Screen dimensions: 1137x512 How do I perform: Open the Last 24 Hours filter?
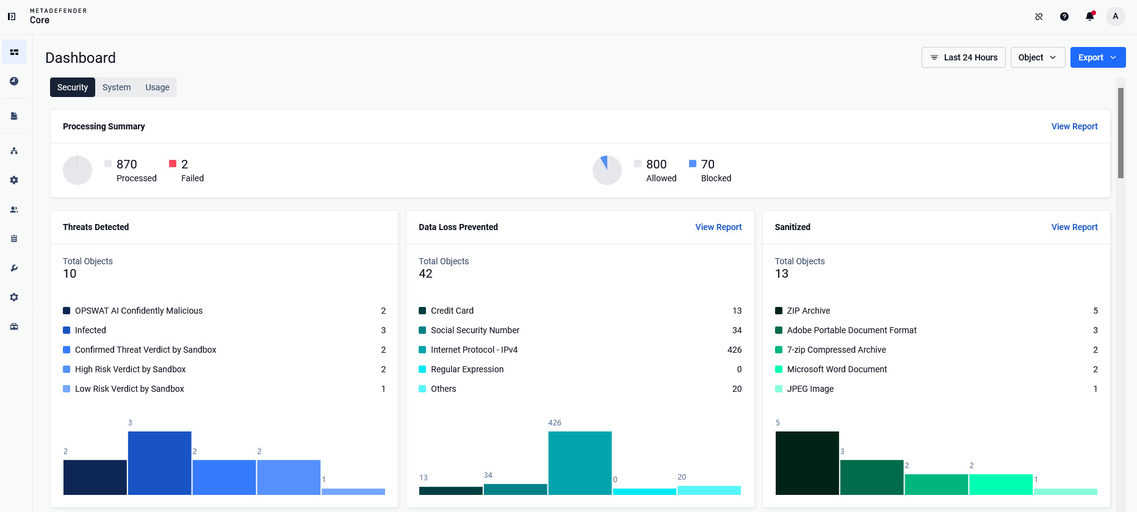964,57
